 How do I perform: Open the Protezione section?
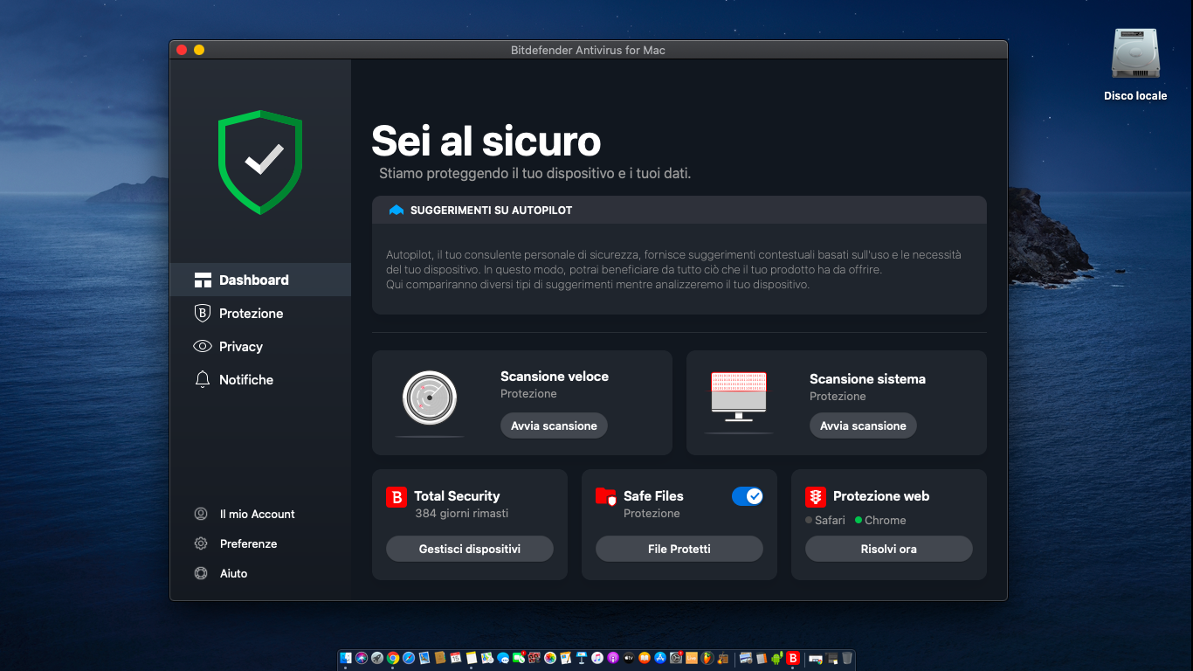click(260, 313)
